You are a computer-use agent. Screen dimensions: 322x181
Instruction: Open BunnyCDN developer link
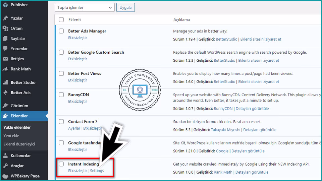click(223, 109)
